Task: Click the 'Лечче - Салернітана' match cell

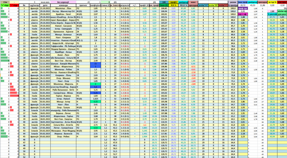Action: [x=63, y=128]
